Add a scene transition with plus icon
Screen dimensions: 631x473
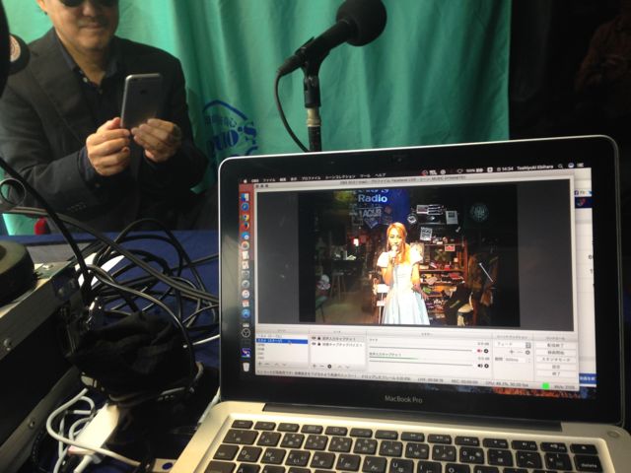coord(512,353)
